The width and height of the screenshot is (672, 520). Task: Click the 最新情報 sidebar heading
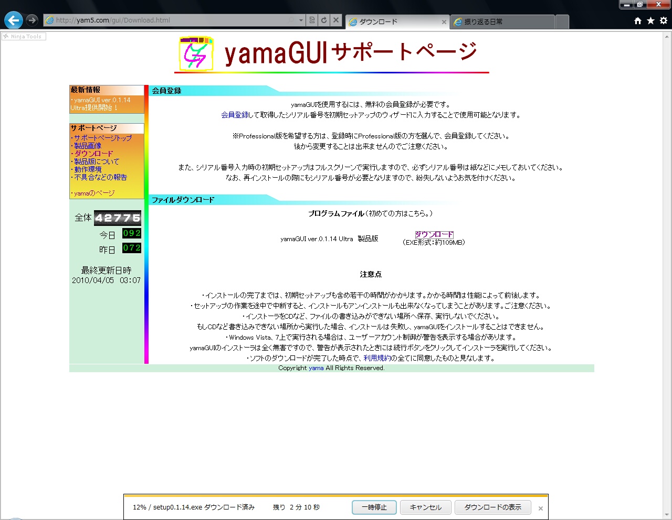click(86, 90)
